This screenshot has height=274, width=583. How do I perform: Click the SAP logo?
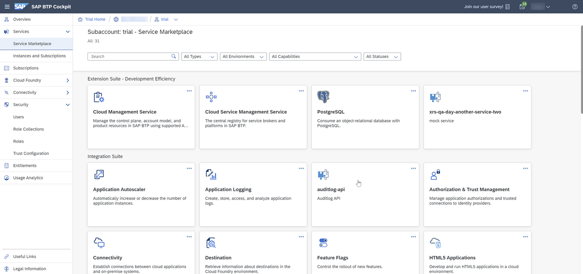coord(21,7)
